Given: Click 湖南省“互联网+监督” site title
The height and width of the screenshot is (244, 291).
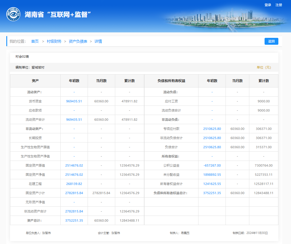Looking at the screenshot, I should (x=58, y=14).
